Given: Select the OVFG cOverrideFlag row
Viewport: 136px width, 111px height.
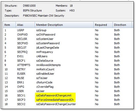Looking at the screenshot, I should (x=68, y=87).
